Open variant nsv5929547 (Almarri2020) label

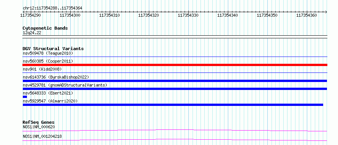(50, 101)
